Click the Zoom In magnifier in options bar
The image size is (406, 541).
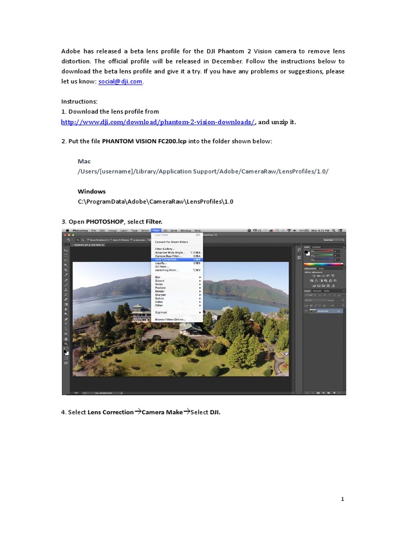click(78, 240)
